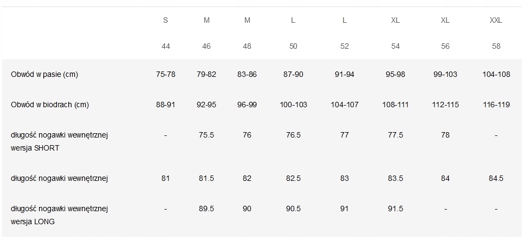Click the SHORT inseam value 75.5
The height and width of the screenshot is (241, 524).
[x=206, y=135]
